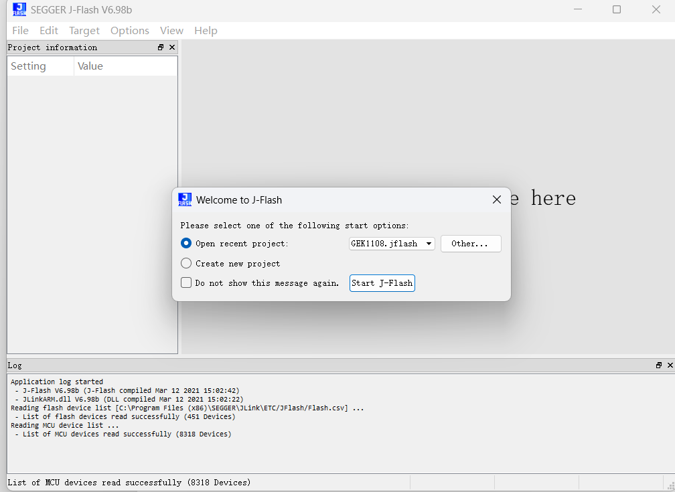This screenshot has height=492, width=675.
Task: Click the JLinkARM.dll V6.98b log line
Action: click(x=129, y=400)
